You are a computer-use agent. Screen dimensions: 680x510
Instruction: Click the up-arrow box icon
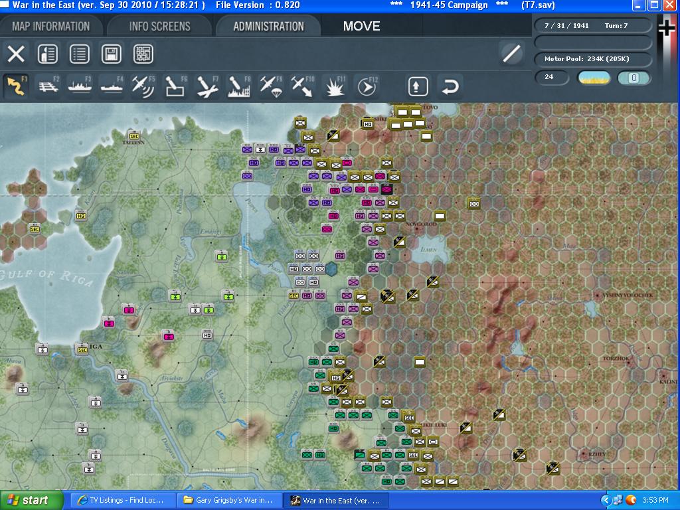[418, 86]
